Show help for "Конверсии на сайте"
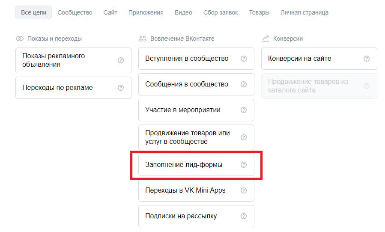The height and width of the screenshot is (232, 385). [x=367, y=59]
